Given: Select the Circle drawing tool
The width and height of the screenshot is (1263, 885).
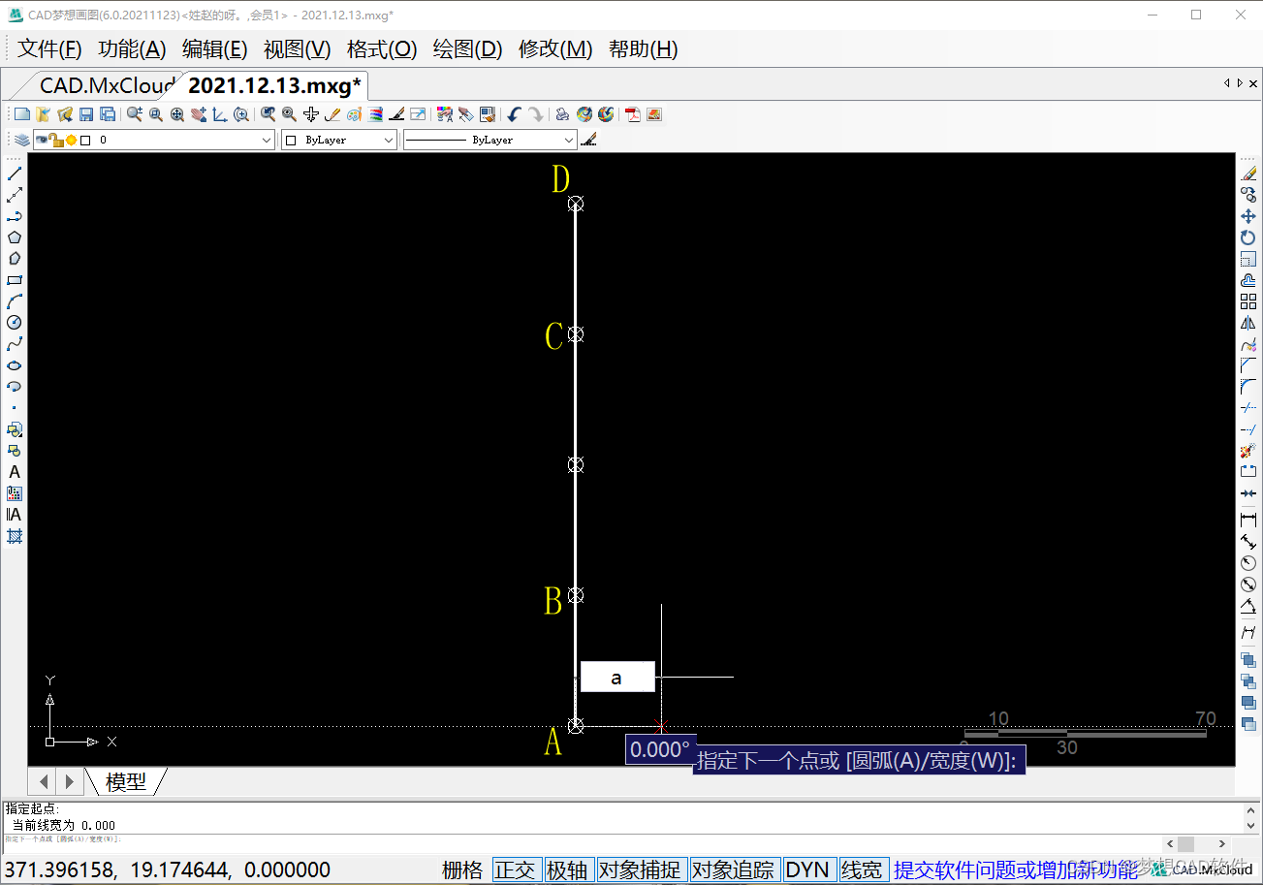Looking at the screenshot, I should (15, 323).
